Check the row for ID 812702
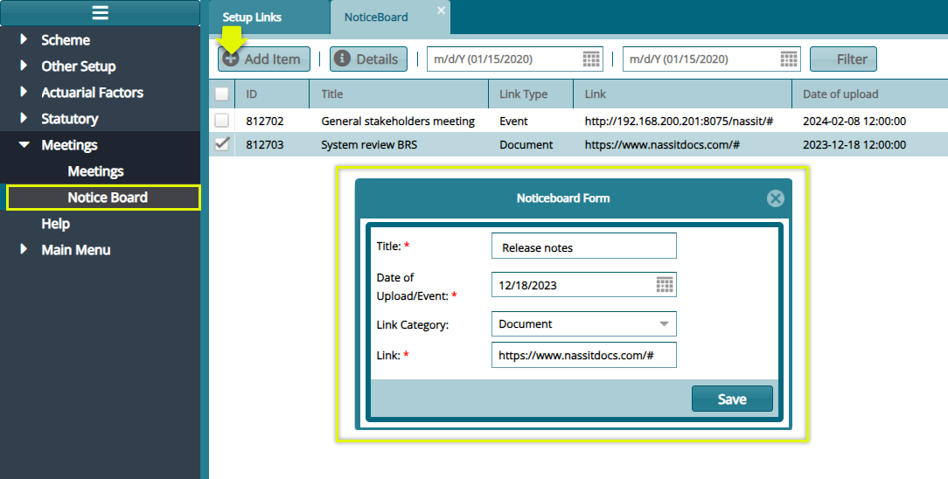Viewport: 948px width, 479px height. pyautogui.click(x=222, y=121)
